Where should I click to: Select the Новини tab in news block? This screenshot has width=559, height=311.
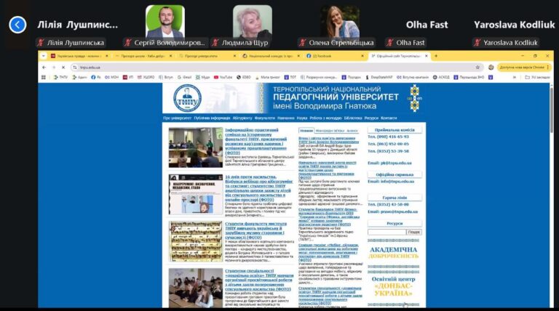click(x=306, y=131)
